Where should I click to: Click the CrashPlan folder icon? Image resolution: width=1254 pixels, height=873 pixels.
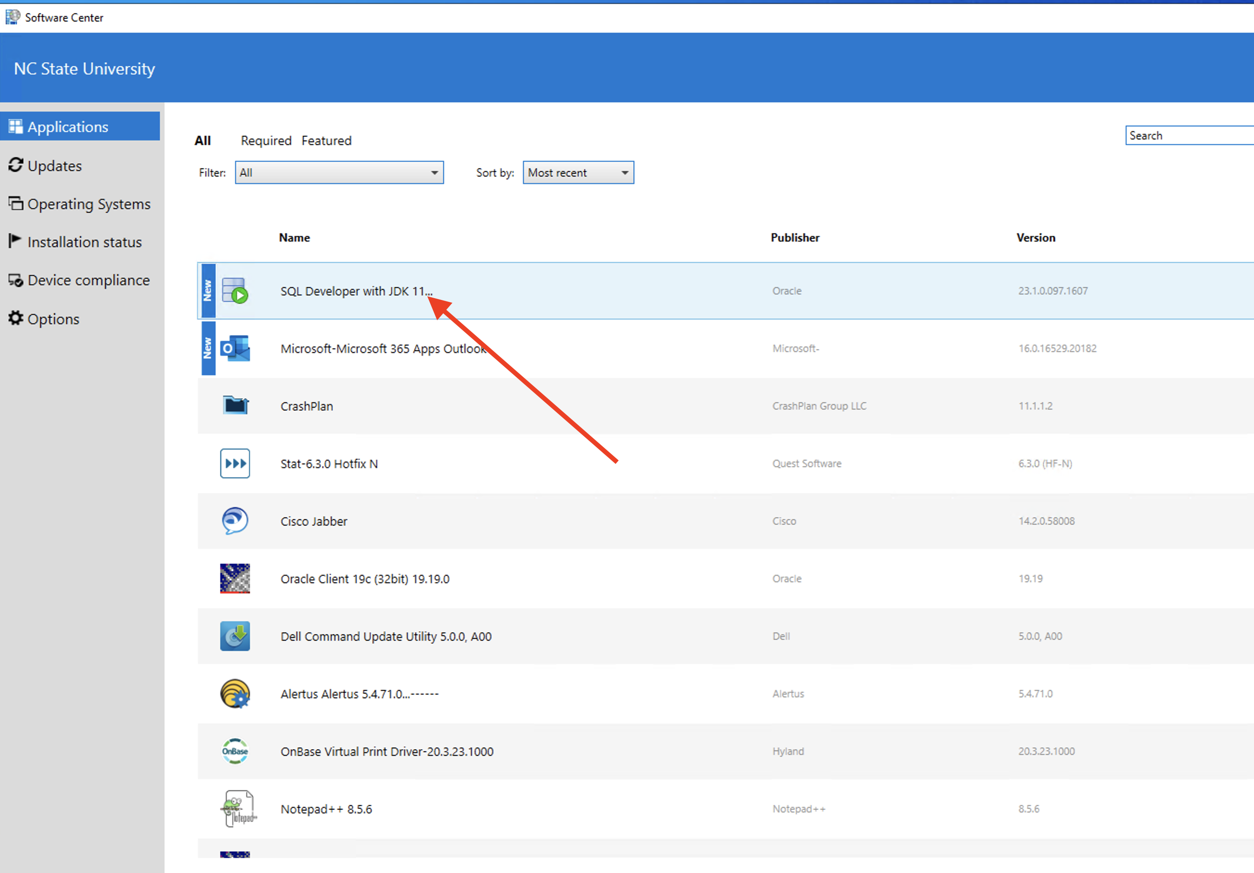pyautogui.click(x=235, y=406)
